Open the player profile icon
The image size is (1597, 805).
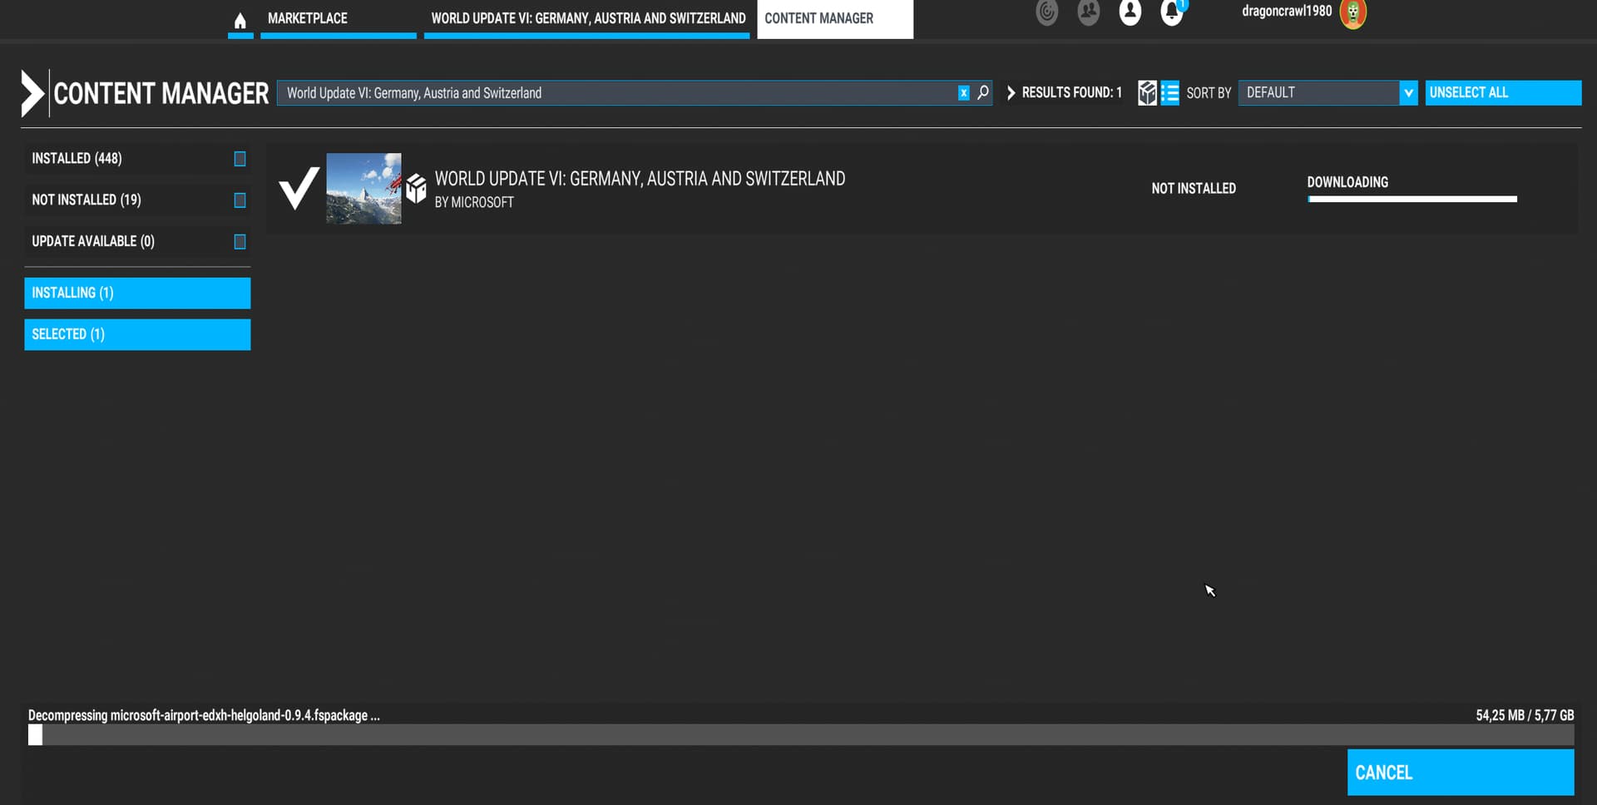[x=1130, y=12]
